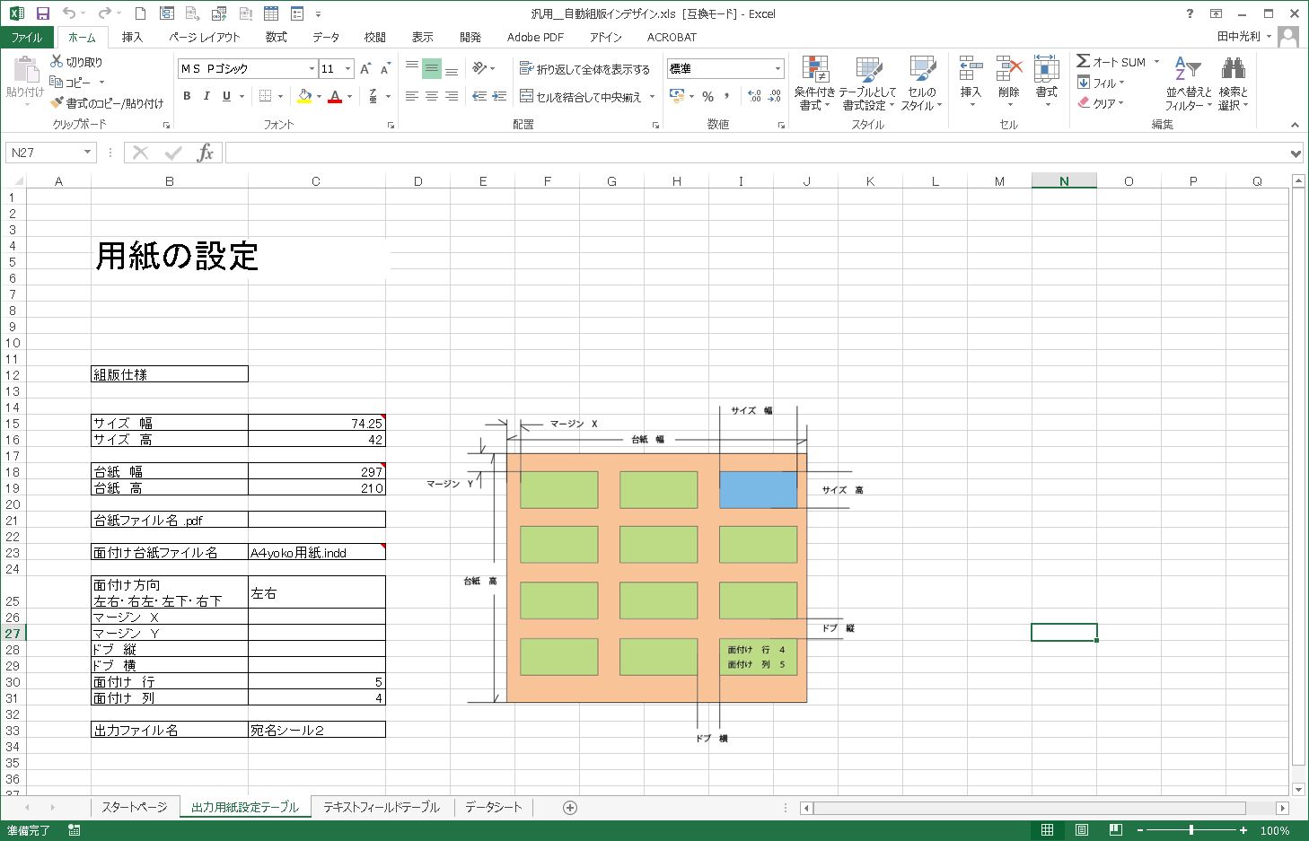Click the Format Painter brush icon
The image size is (1309, 841).
coord(57,103)
